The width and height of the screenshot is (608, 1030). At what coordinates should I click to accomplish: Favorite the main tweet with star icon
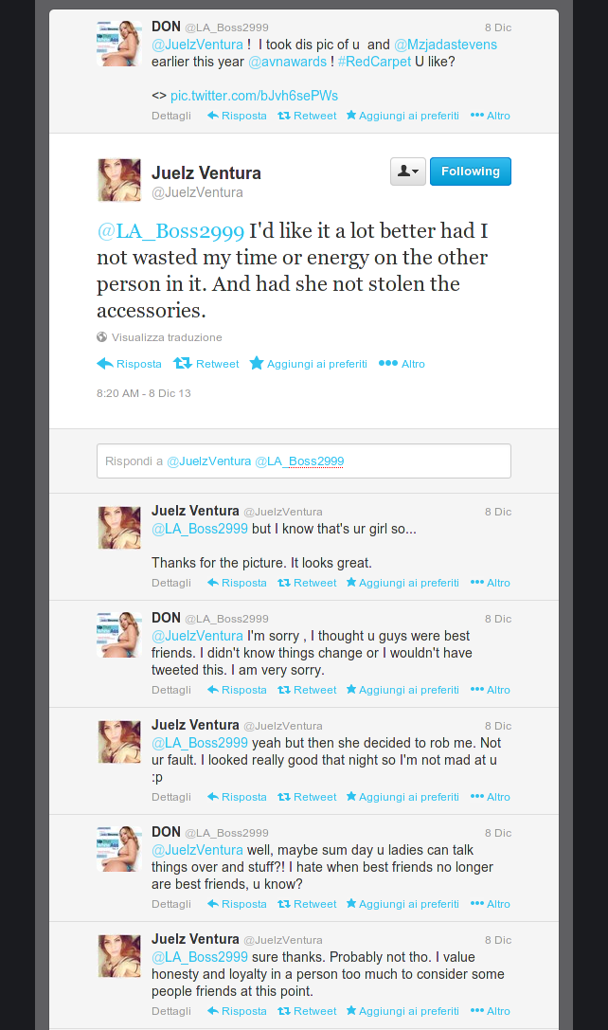pyautogui.click(x=309, y=364)
